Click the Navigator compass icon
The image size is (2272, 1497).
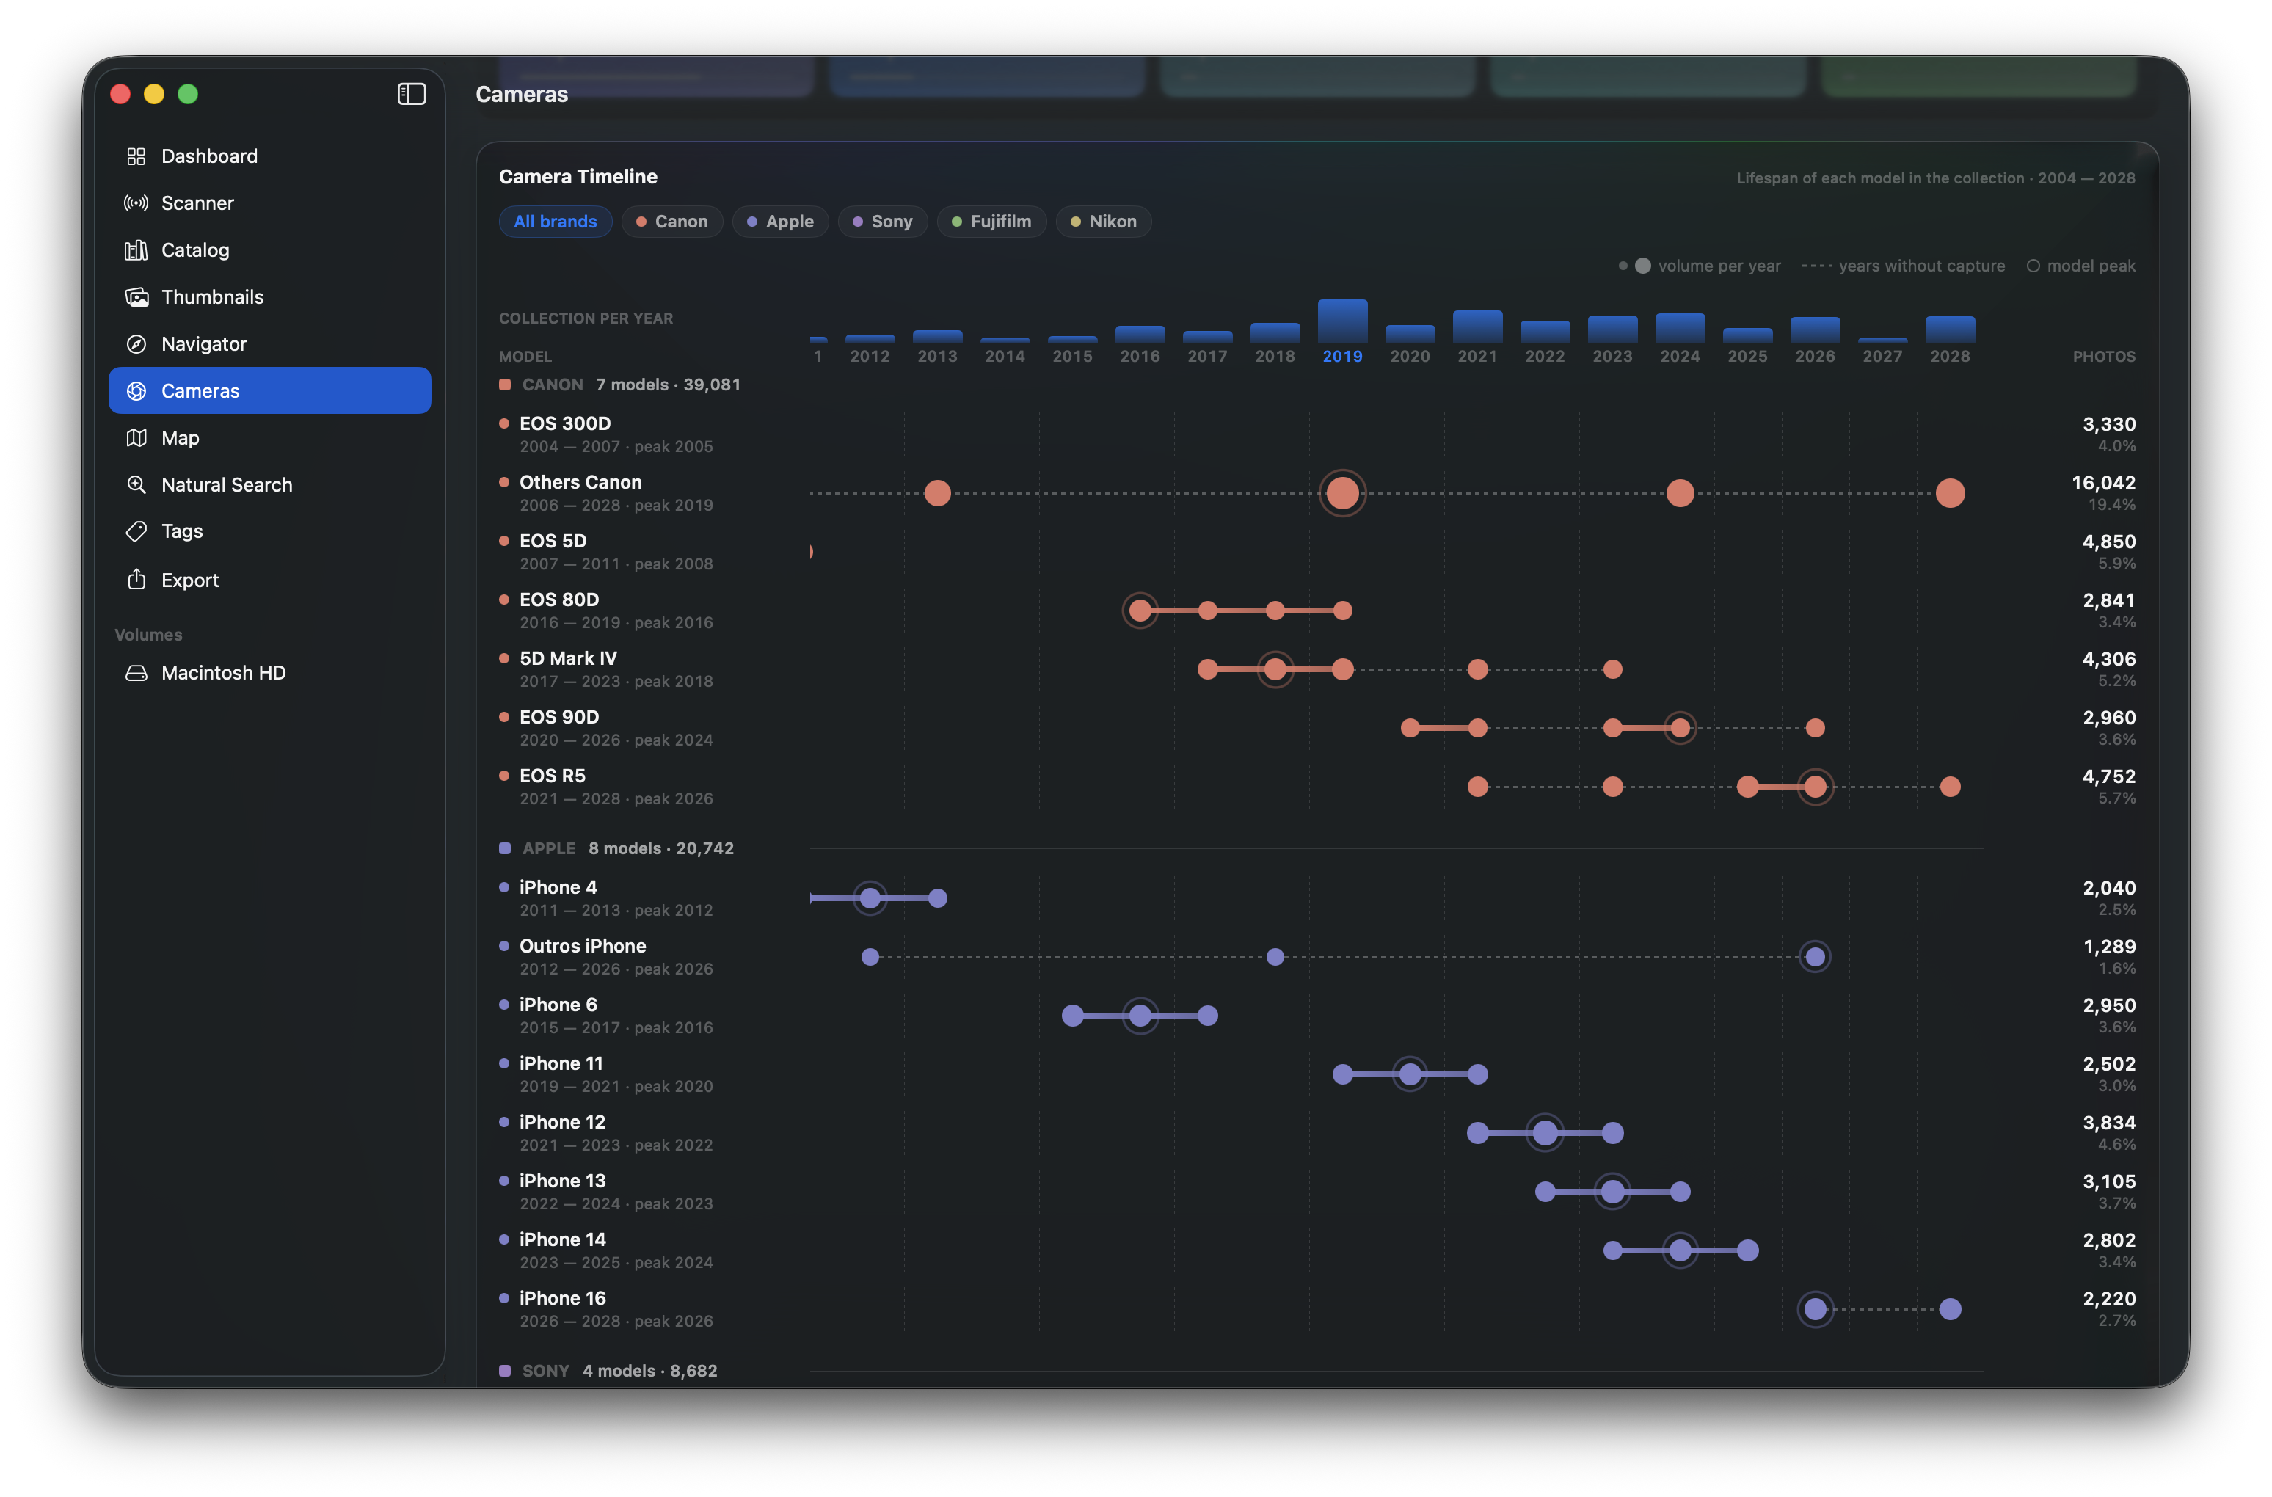pos(136,343)
